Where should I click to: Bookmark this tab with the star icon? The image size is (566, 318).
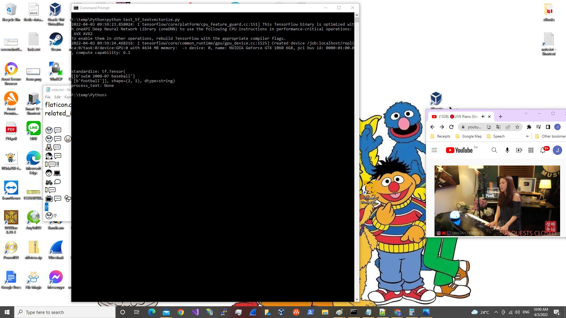[x=517, y=127]
